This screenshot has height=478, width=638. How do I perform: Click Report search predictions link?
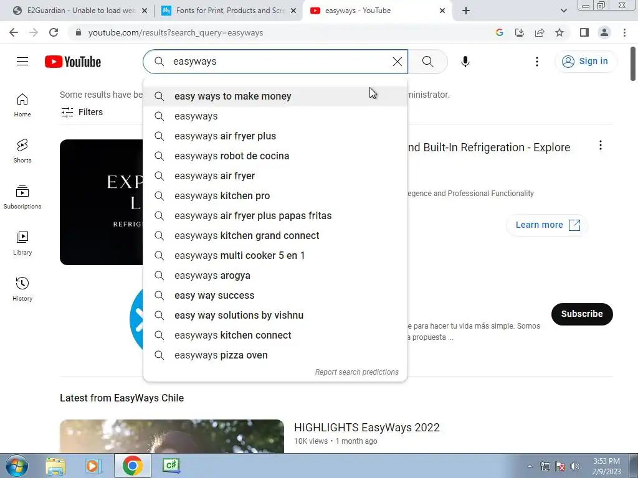tap(357, 372)
